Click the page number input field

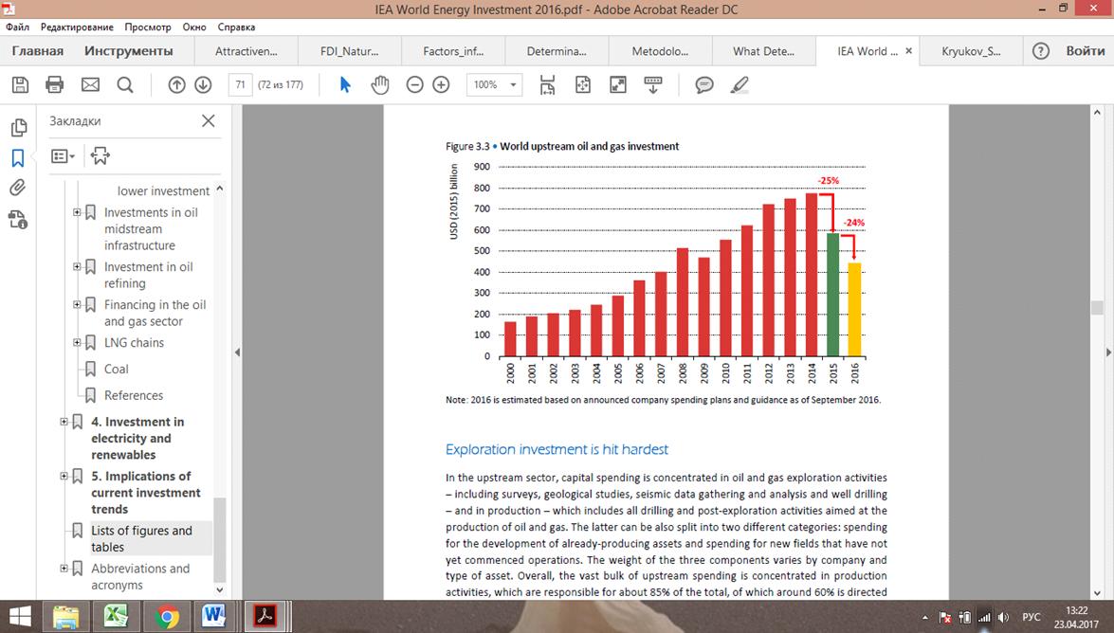(x=241, y=85)
